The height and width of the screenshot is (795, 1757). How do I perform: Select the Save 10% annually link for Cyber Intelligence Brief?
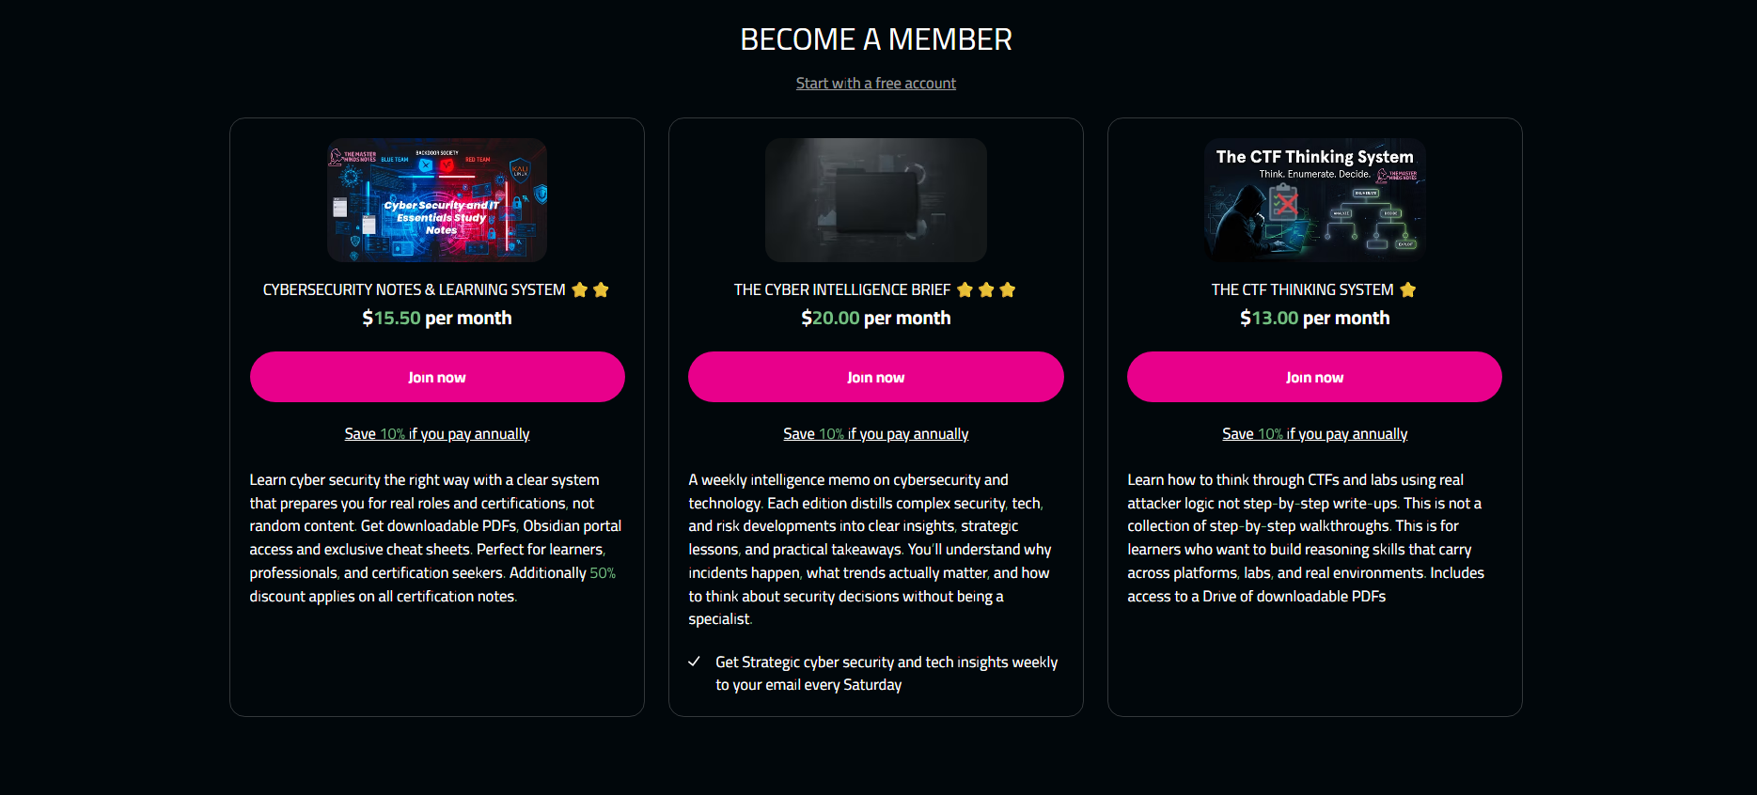(875, 433)
